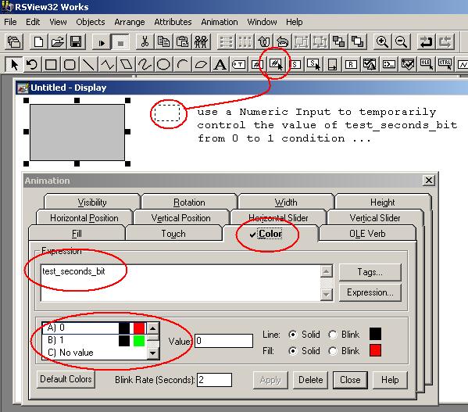
Task: Switch to the Fill tab
Action: 77,234
